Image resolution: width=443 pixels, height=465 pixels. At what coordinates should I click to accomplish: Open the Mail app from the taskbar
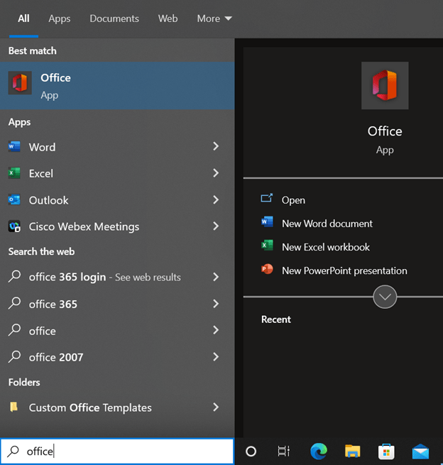click(420, 452)
